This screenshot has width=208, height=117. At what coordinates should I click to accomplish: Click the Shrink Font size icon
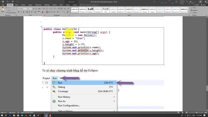click(x=36, y=9)
